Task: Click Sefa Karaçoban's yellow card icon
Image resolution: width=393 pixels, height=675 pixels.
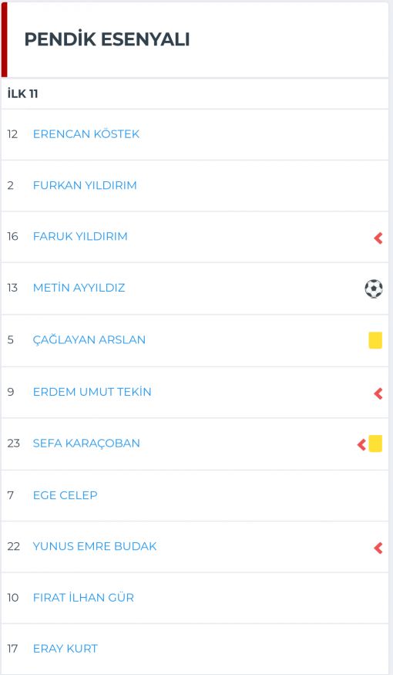Action: click(x=375, y=444)
